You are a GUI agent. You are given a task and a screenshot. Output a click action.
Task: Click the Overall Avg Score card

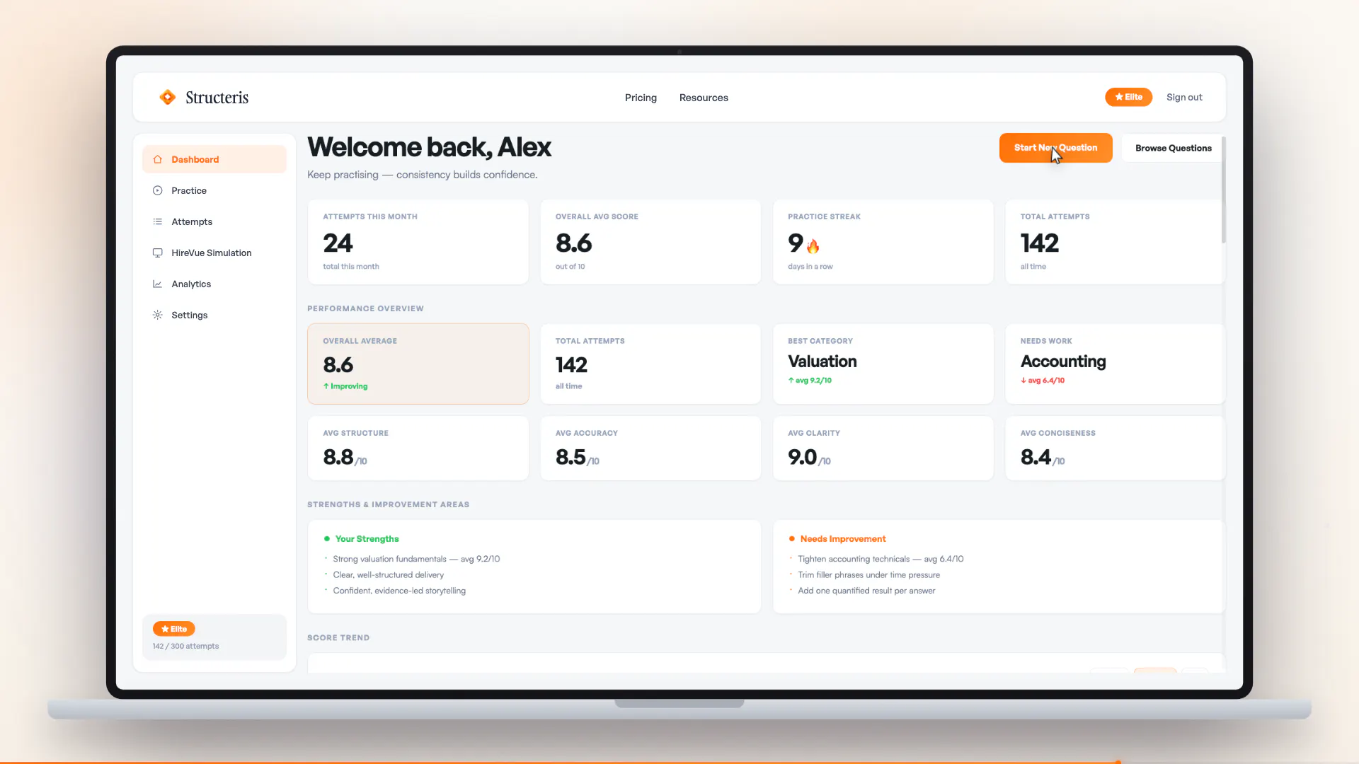[x=650, y=242]
